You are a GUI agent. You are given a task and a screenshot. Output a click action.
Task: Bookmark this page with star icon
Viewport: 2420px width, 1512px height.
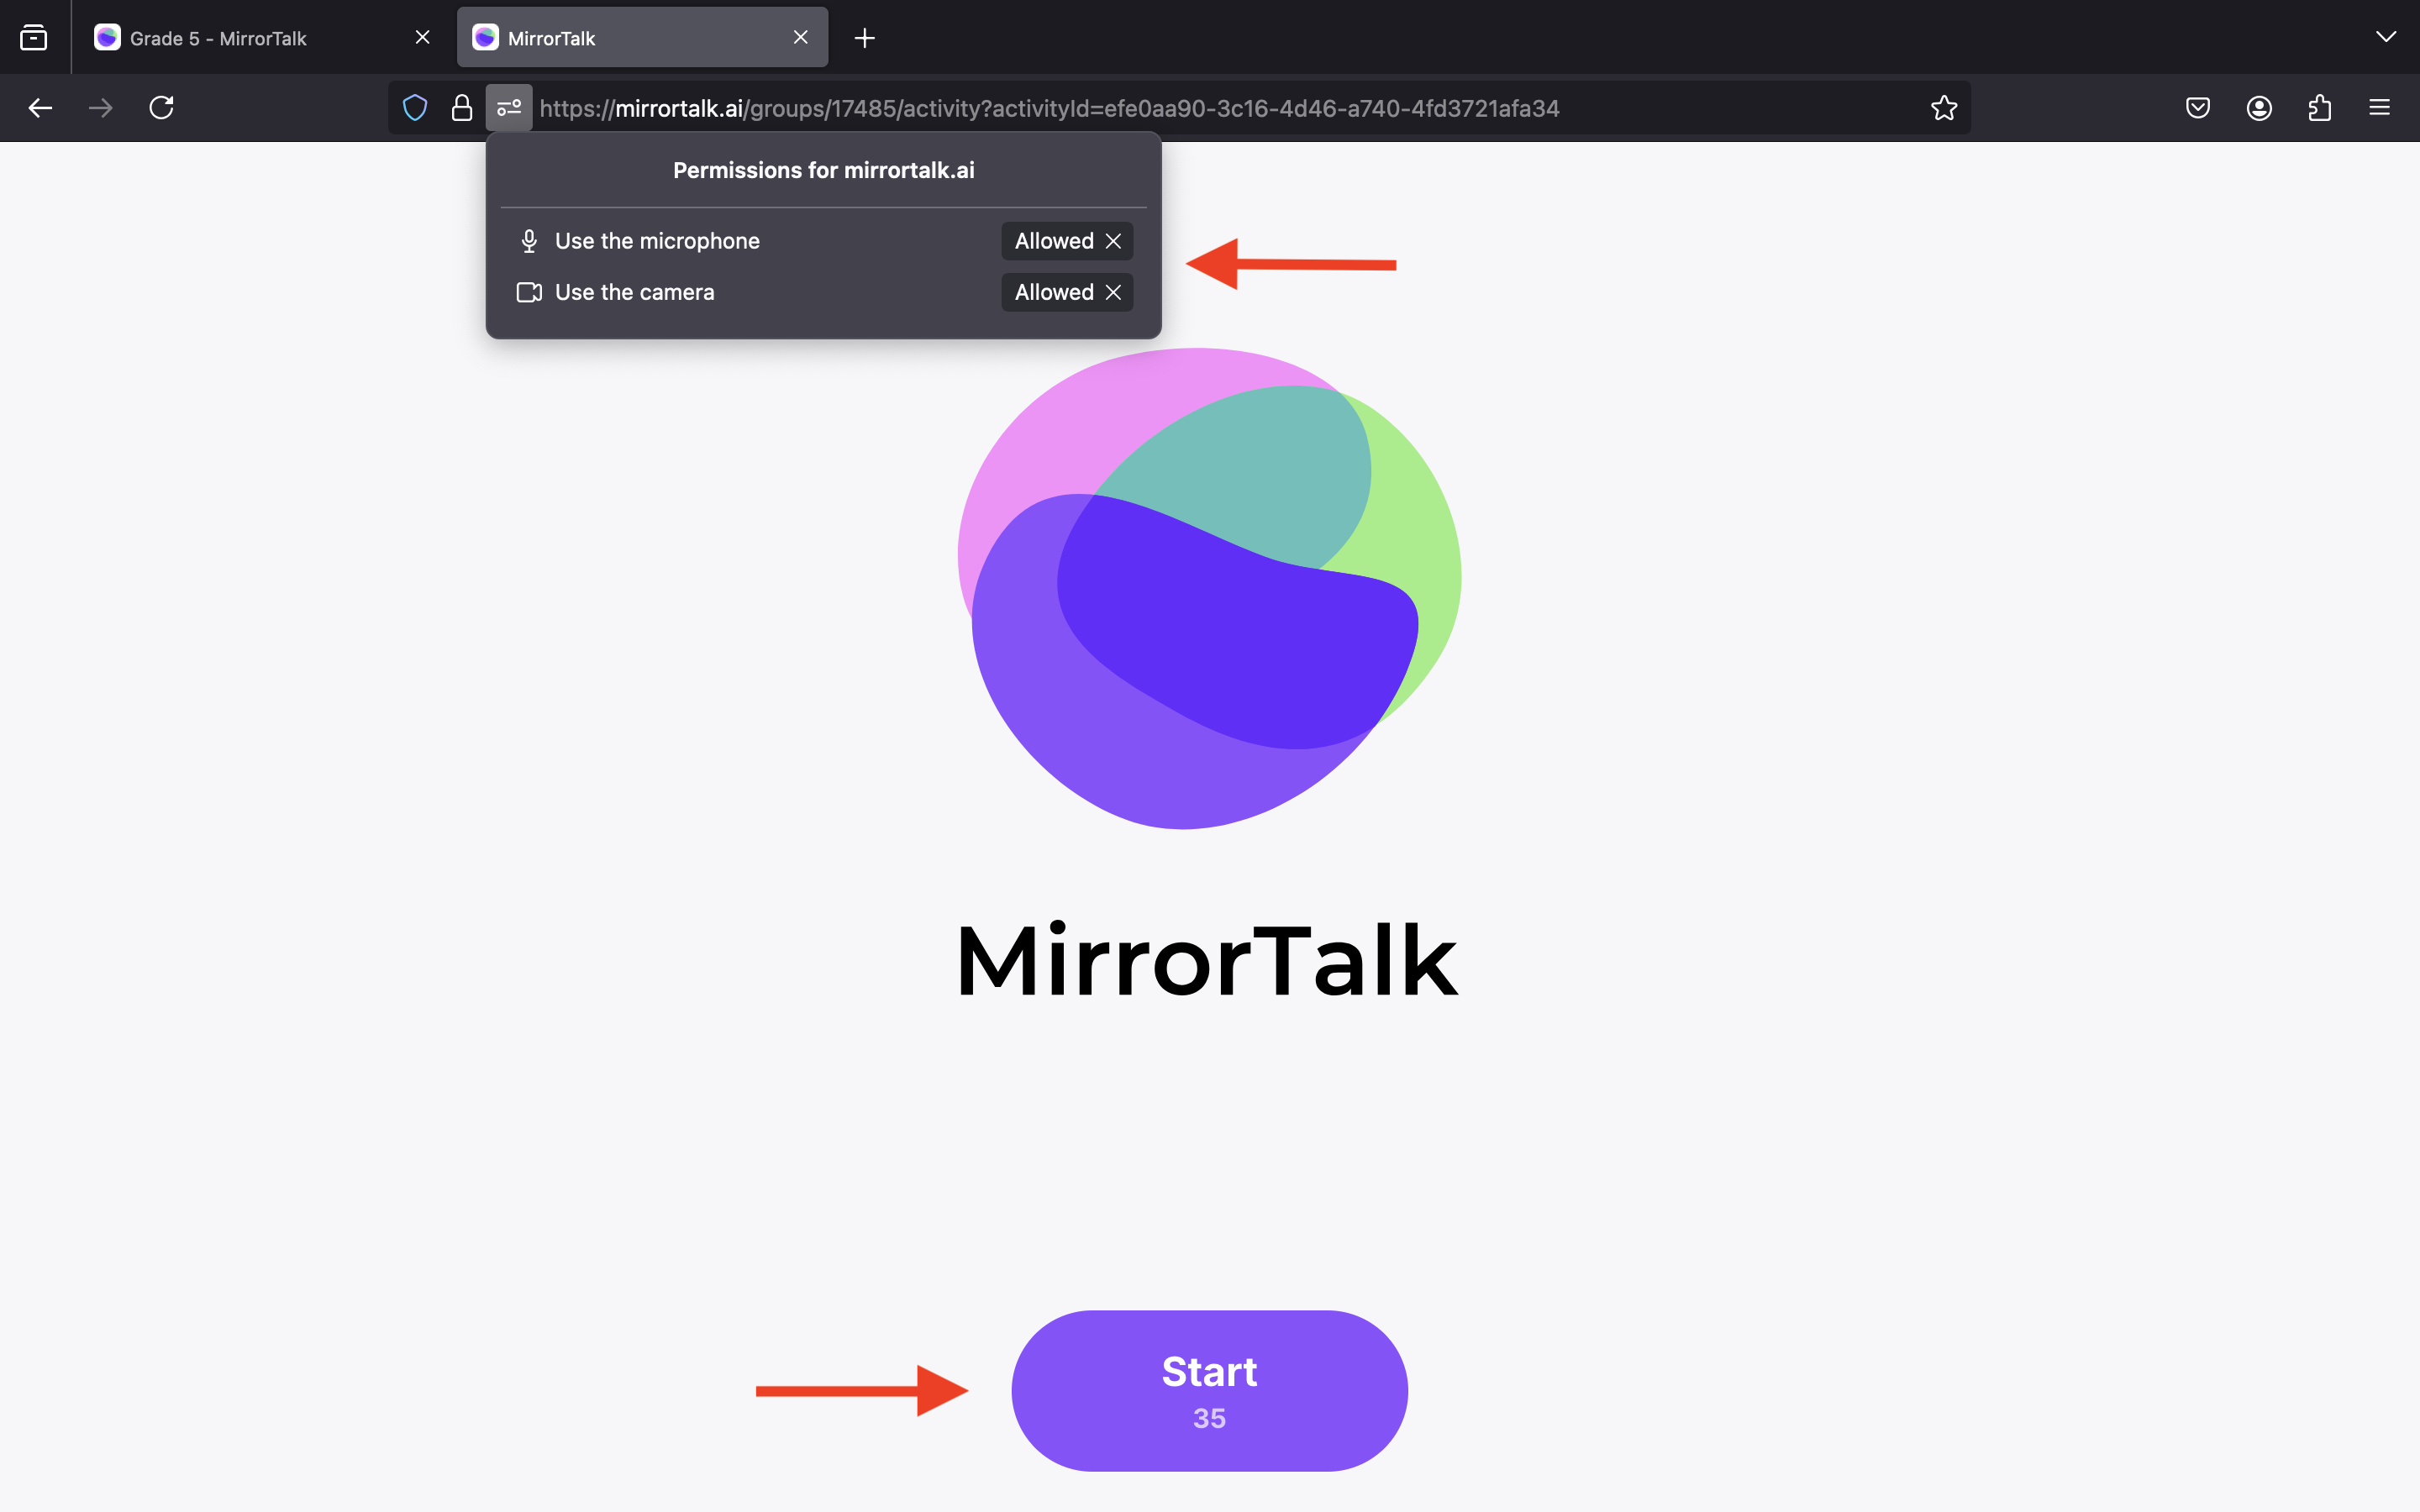(1944, 108)
